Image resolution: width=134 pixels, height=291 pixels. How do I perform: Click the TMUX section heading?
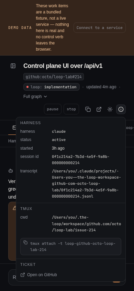(x=26, y=209)
